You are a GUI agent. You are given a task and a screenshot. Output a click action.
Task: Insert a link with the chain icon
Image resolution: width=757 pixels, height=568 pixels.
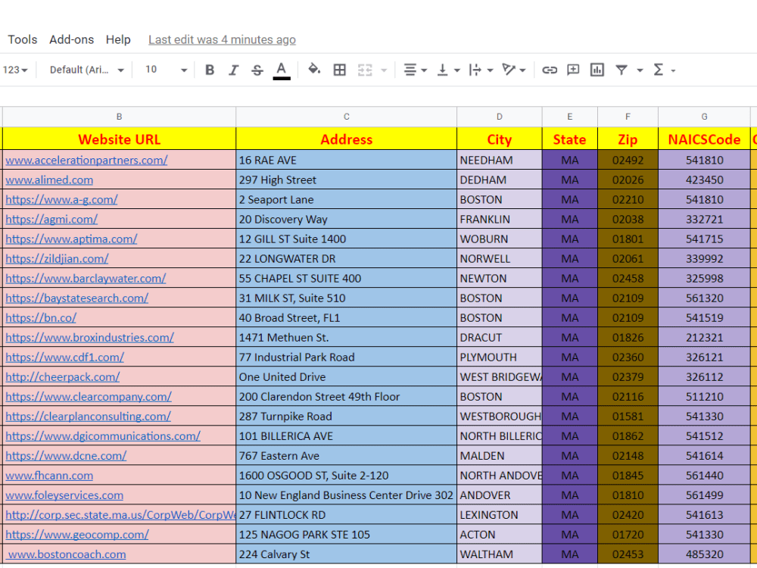click(550, 70)
